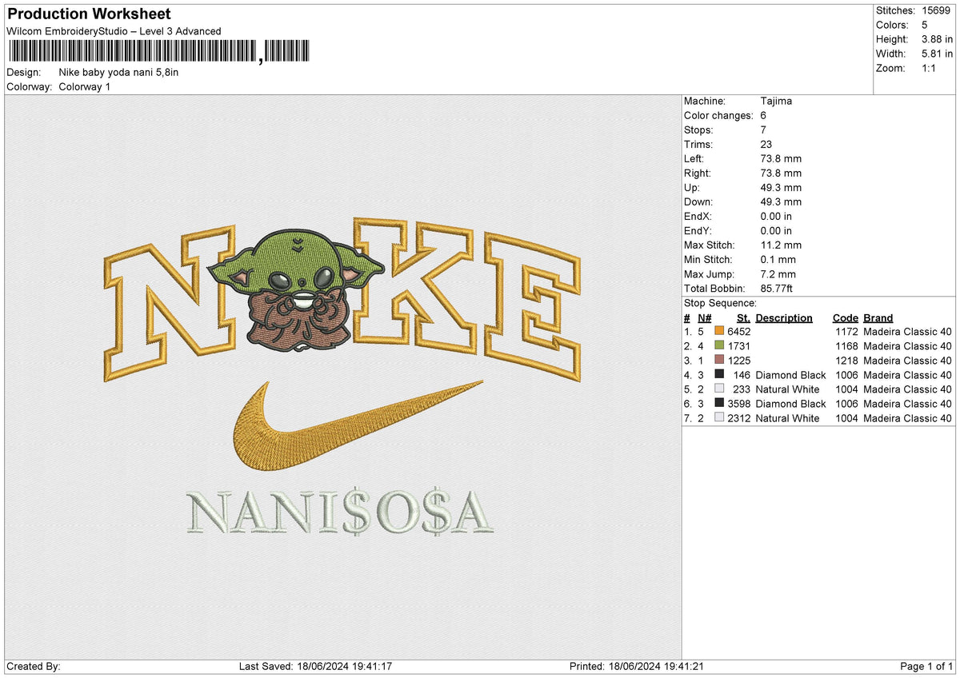Click "Madeira Classic 40" in stop row 7
This screenshot has width=960, height=678.
point(907,417)
